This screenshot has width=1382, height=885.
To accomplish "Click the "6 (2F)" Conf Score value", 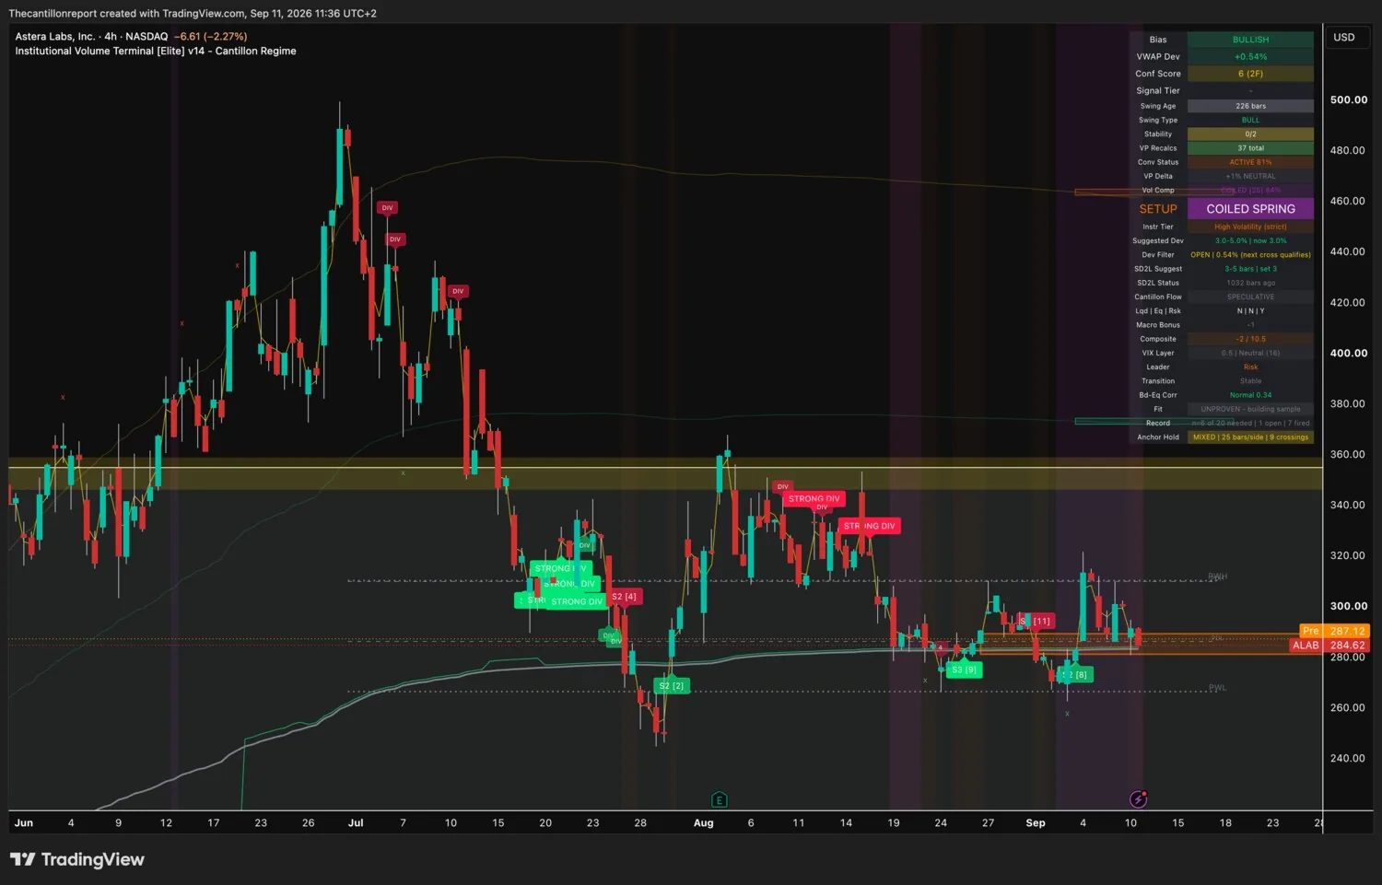I will tap(1250, 74).
